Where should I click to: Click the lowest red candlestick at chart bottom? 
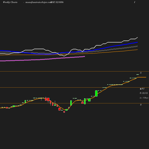64,112
